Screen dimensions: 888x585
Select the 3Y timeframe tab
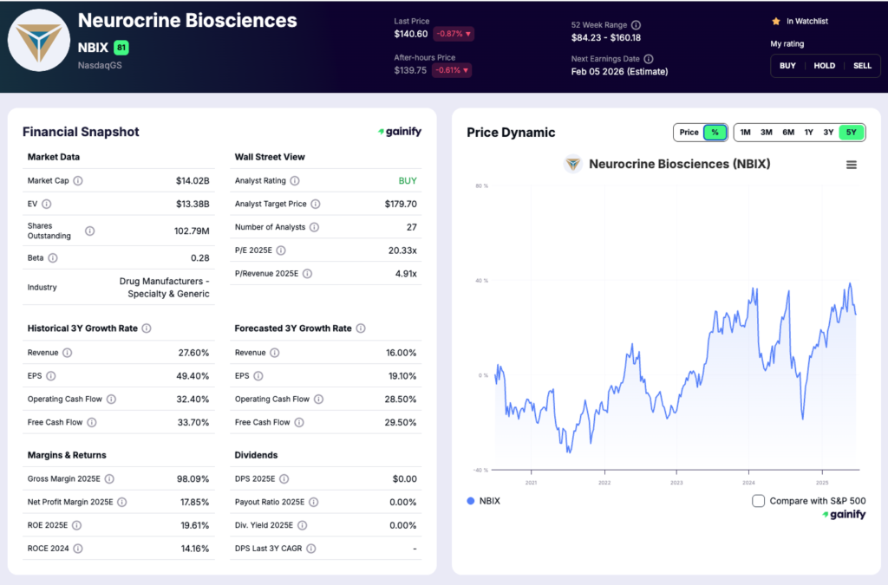[x=830, y=132]
